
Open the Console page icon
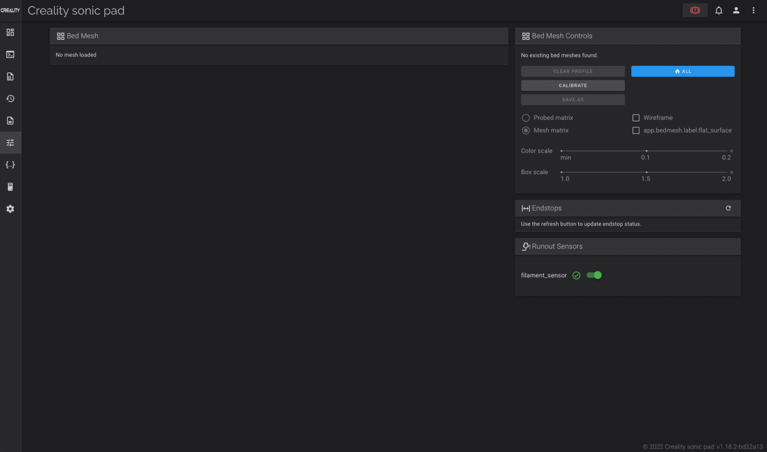[10, 54]
